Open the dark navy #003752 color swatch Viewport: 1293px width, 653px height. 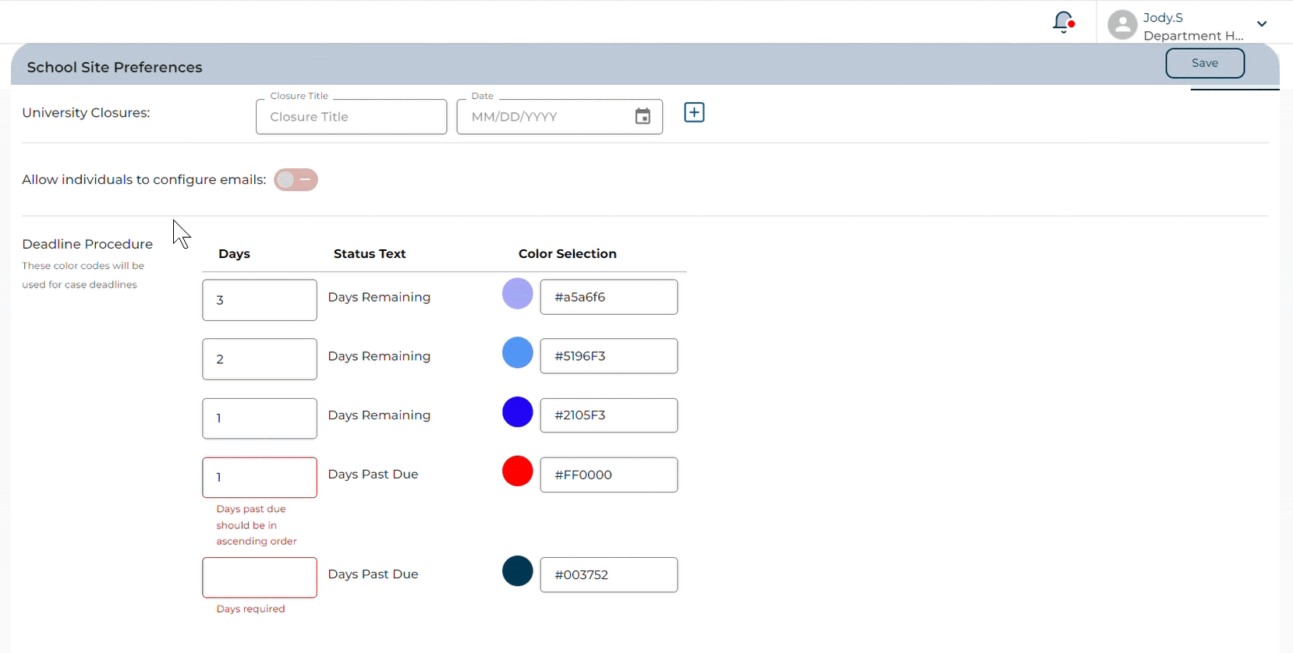518,571
